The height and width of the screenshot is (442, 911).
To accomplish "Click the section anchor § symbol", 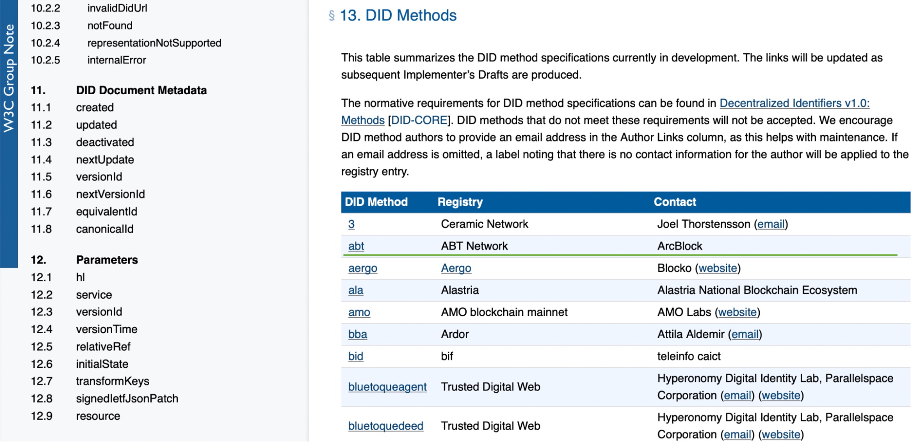I will [331, 16].
